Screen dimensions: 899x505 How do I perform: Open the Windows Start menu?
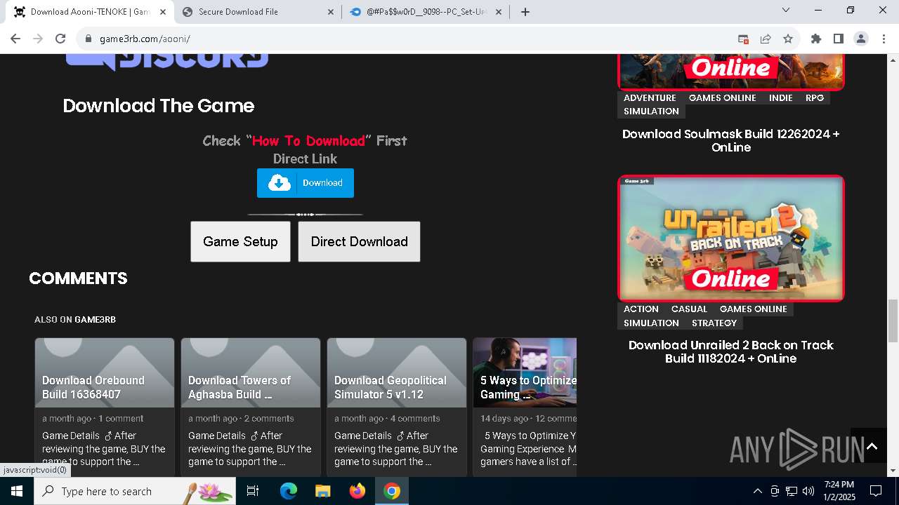pos(17,491)
